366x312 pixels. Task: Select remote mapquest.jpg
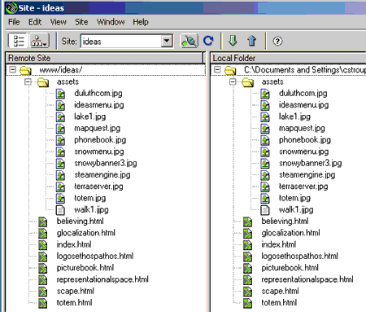97,128
